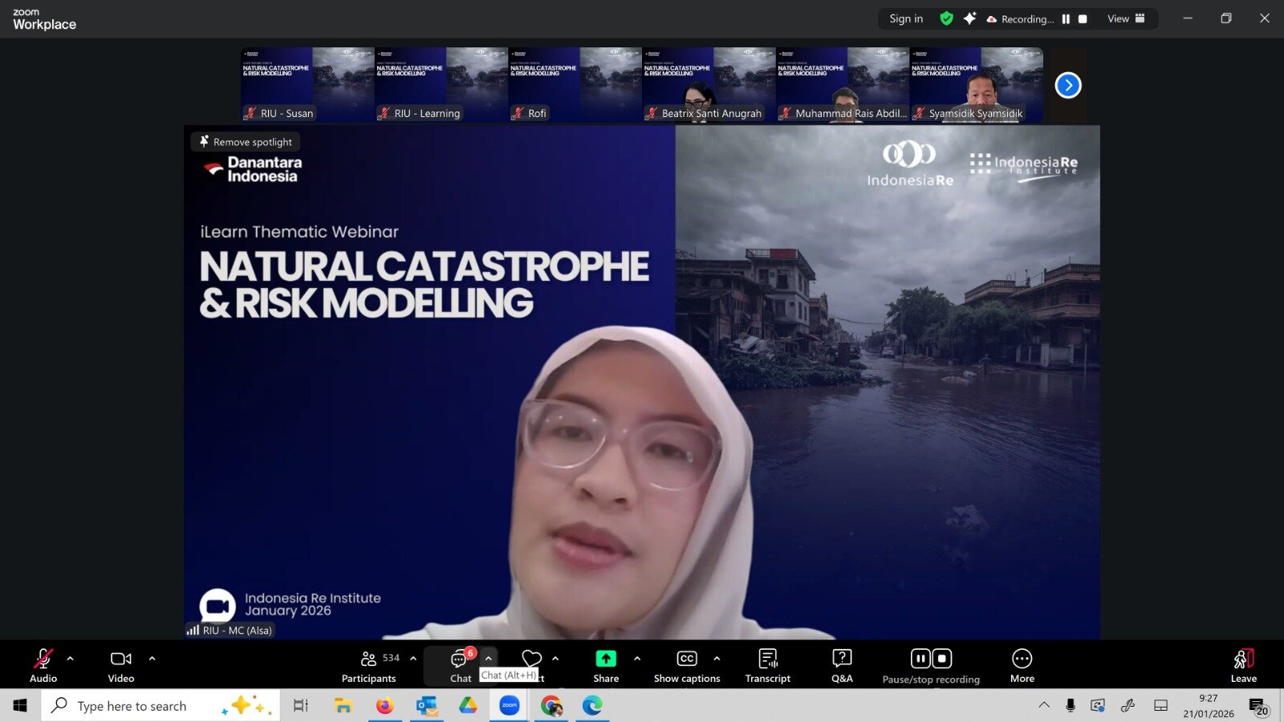Screen dimensions: 1284x722
Task: Expand the video options arrow
Action: (x=152, y=659)
